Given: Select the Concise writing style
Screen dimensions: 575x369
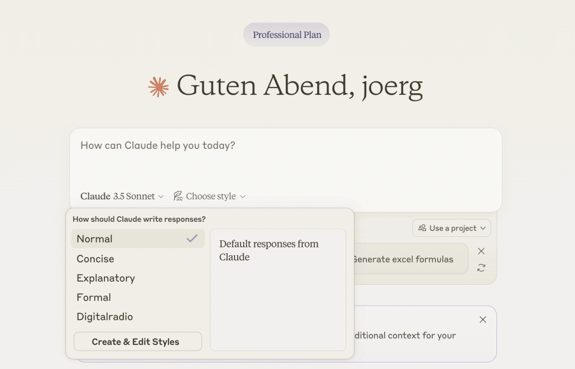Looking at the screenshot, I should coord(95,259).
